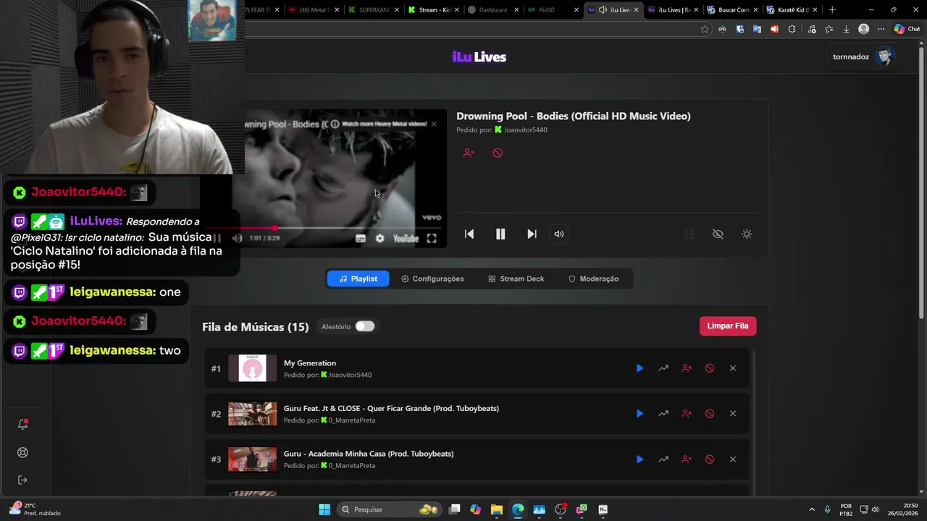
Task: Open browser settings three-dots menu
Action: point(881,29)
